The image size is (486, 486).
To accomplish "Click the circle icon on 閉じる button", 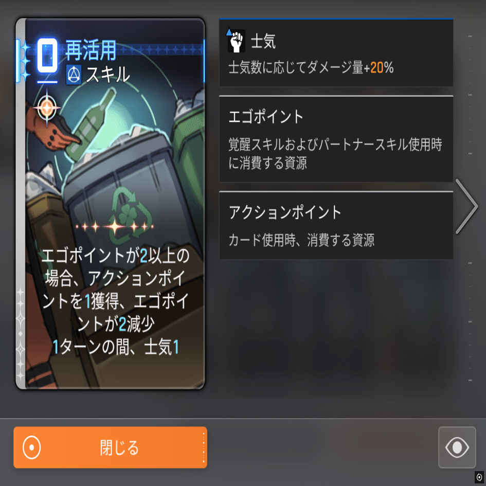I will click(x=31, y=447).
